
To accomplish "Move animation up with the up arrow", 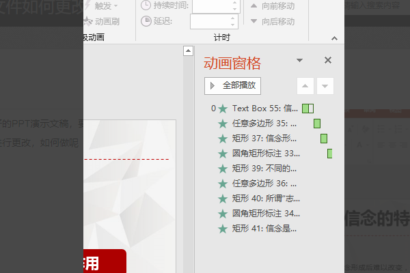I will coord(305,86).
